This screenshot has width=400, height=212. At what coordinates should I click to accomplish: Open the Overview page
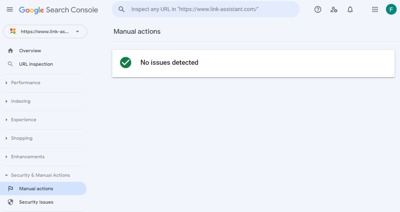pos(30,51)
